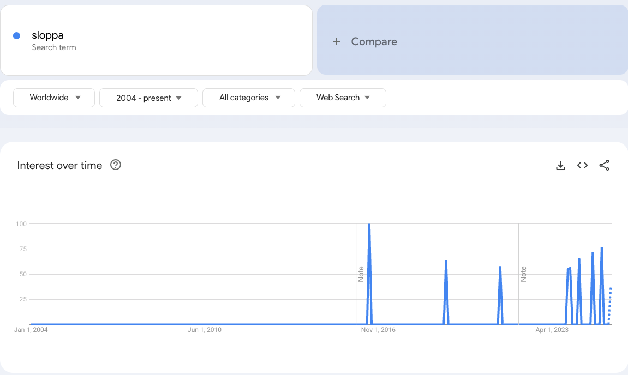The height and width of the screenshot is (375, 628).
Task: Click the '50' y-axis label
Action: tap(23, 274)
